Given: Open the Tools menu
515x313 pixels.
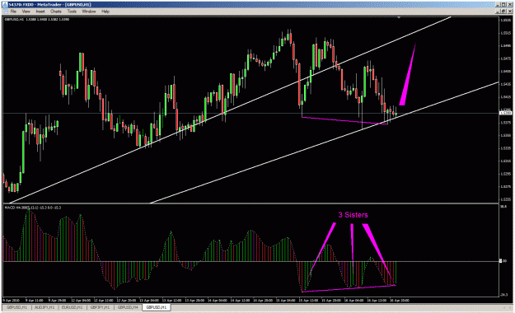Looking at the screenshot, I should click(72, 12).
